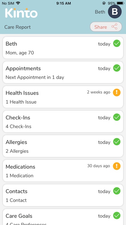126x225 pixels.
Task: Select the Contacts card
Action: (63, 195)
